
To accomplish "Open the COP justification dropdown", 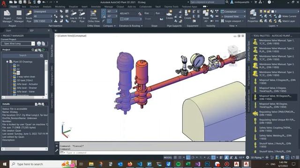I will point(131,19).
